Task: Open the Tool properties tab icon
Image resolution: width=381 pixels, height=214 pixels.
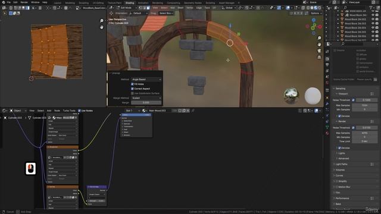Action: (327, 52)
